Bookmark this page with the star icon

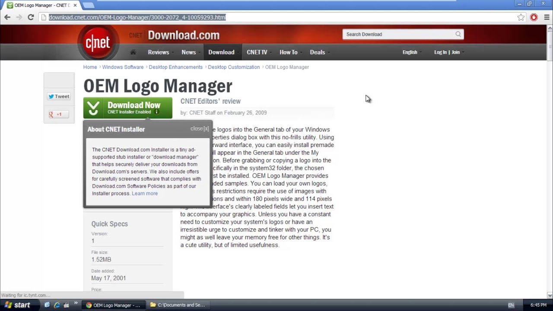(x=521, y=17)
